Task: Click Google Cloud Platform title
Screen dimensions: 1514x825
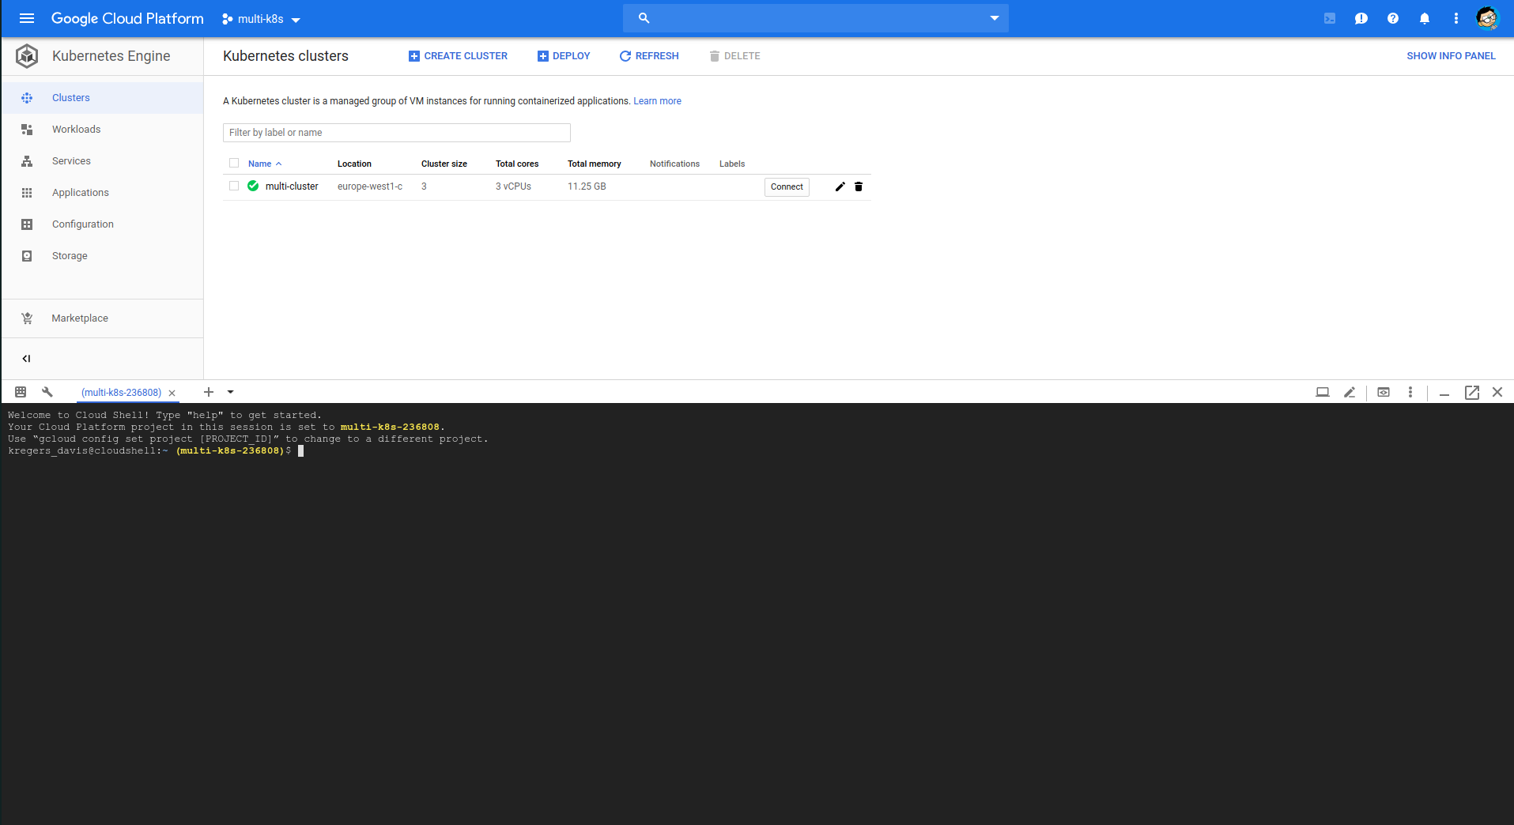Action: tap(127, 18)
